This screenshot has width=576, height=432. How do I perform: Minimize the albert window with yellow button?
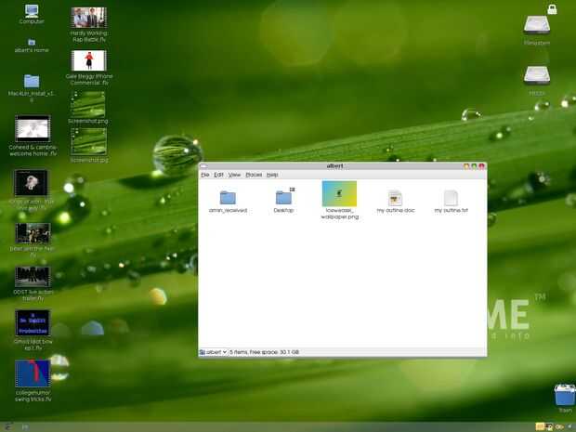coord(466,166)
